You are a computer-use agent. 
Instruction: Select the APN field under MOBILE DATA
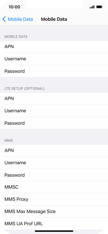coord(54,47)
